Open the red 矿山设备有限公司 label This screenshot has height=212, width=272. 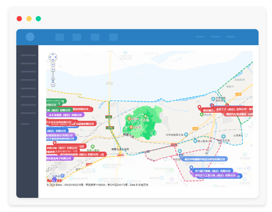[85, 124]
